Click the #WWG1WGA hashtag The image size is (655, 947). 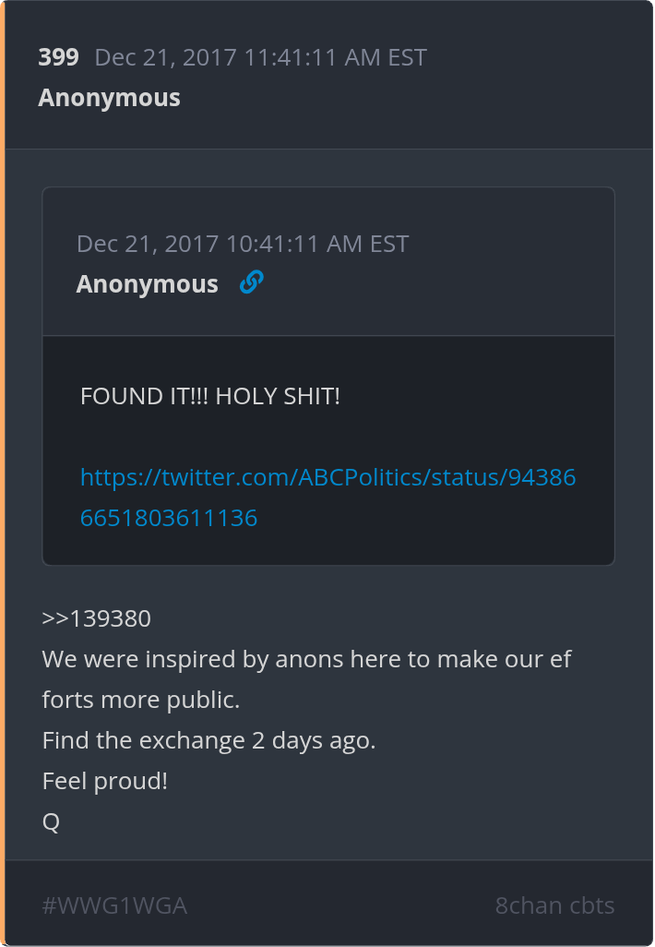click(x=114, y=905)
